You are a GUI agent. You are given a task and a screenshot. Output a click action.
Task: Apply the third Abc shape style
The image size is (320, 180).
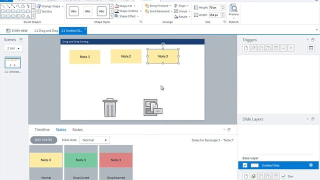101,11
